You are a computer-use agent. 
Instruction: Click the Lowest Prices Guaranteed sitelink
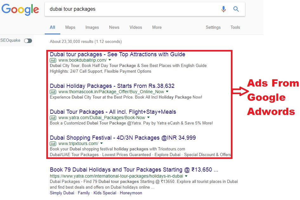pyautogui.click(x=127, y=155)
